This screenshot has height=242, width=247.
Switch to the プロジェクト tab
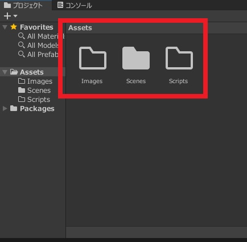(x=23, y=5)
